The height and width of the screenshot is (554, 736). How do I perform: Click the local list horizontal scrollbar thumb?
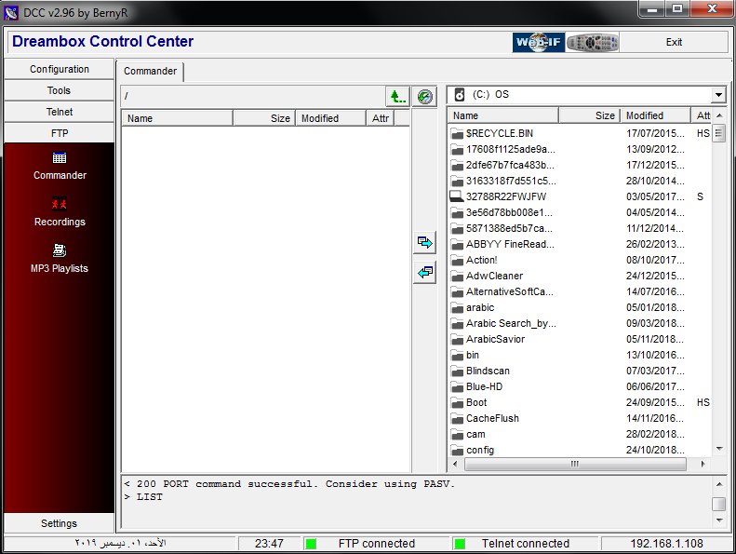[575, 464]
